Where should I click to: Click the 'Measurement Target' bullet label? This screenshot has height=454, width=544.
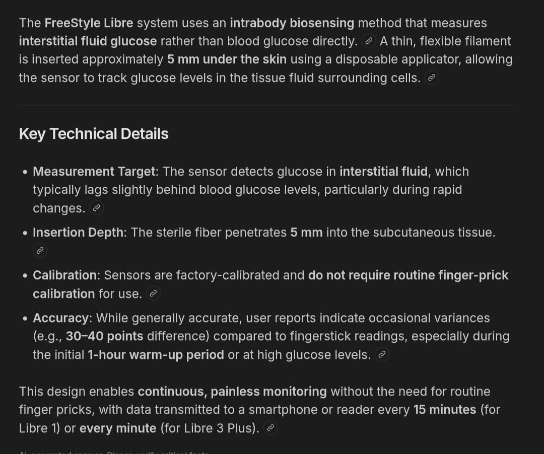click(x=94, y=172)
